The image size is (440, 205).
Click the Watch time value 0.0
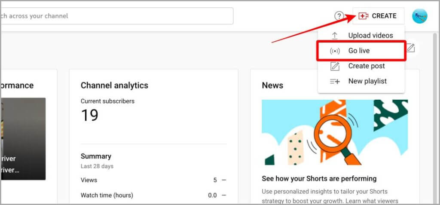(212, 195)
